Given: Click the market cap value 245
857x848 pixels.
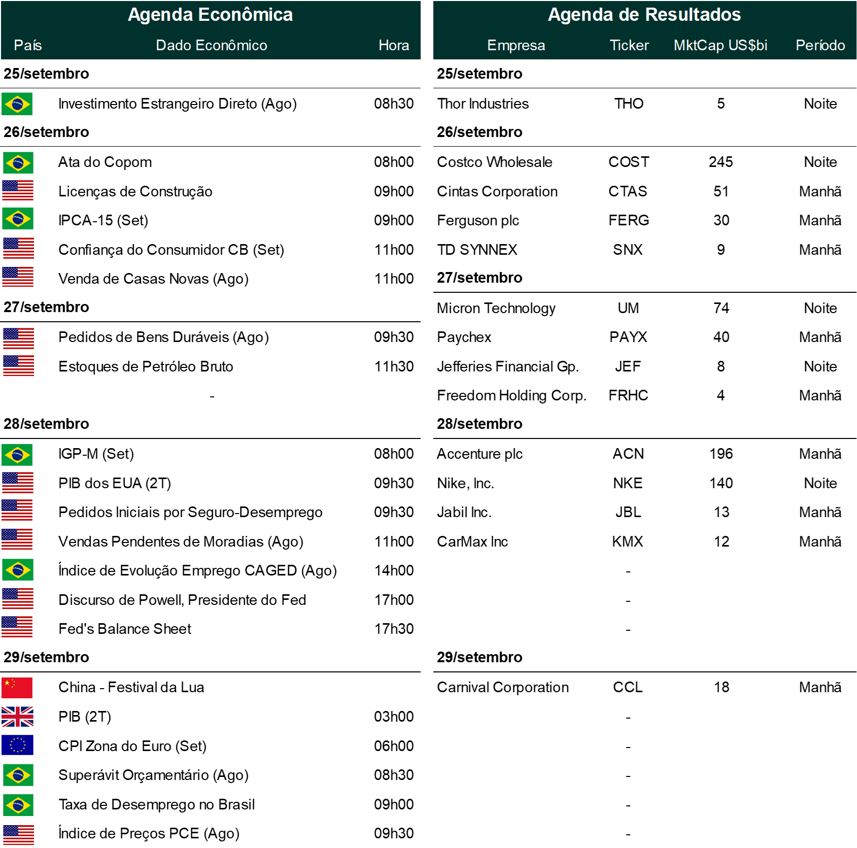Looking at the screenshot, I should [721, 162].
